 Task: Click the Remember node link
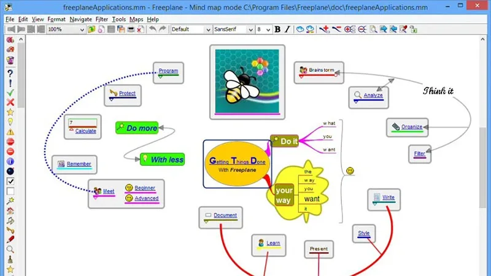click(79, 164)
